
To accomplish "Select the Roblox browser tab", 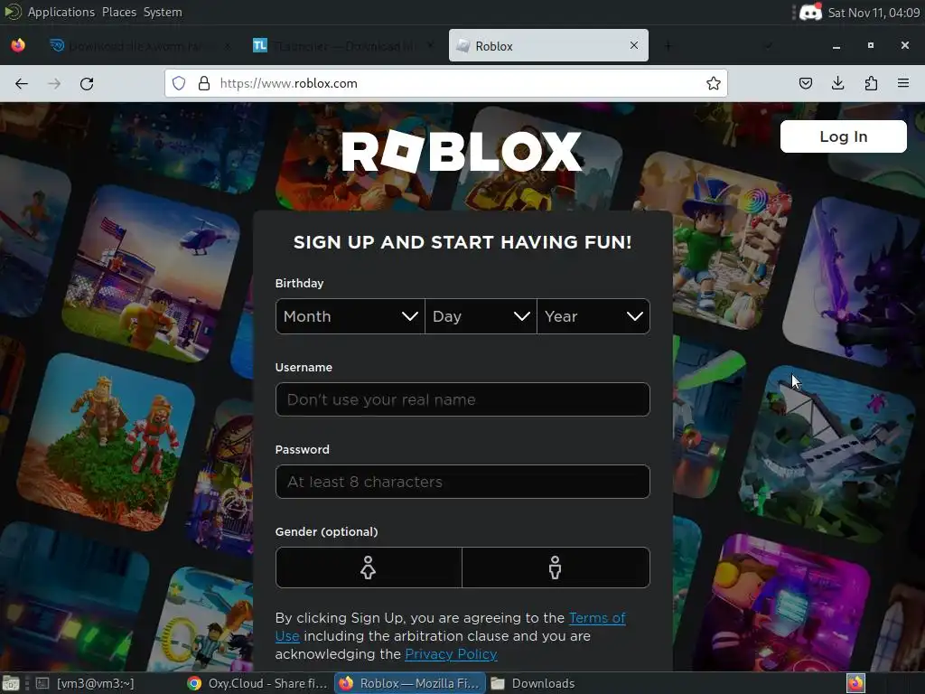I will point(548,45).
